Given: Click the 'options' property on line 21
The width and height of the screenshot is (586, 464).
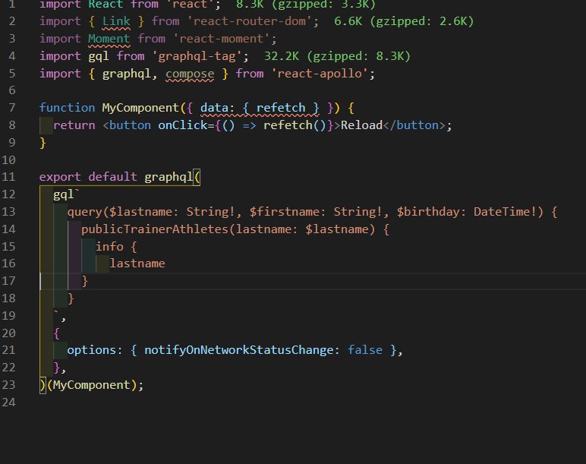Looking at the screenshot, I should pyautogui.click(x=92, y=350).
